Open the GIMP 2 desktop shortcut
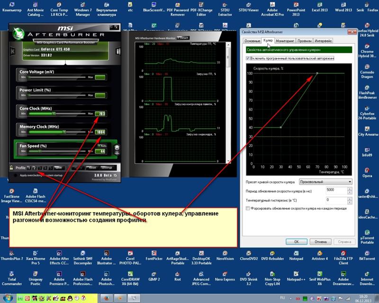 (154, 276)
